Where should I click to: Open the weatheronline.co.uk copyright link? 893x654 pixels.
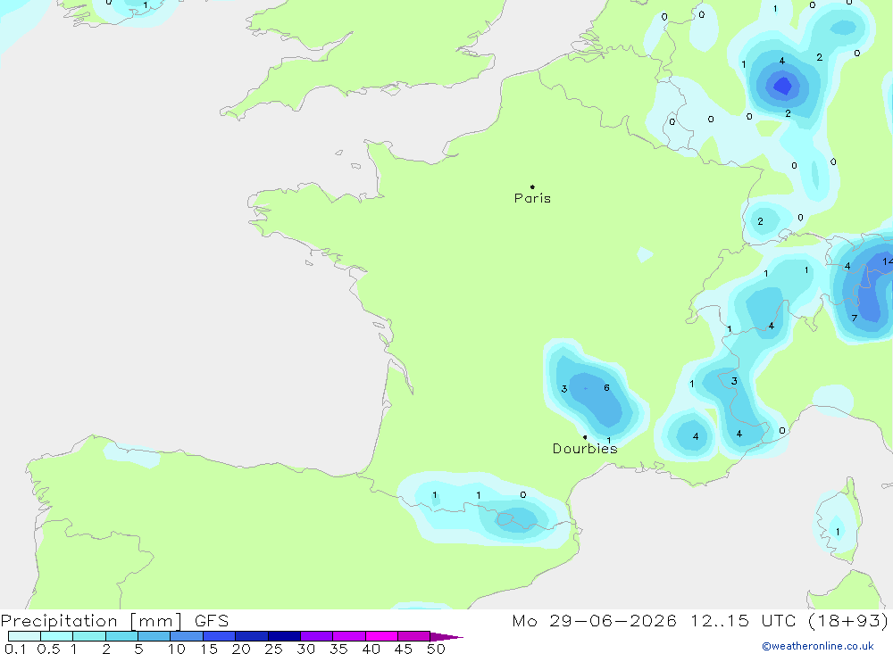[x=818, y=646]
